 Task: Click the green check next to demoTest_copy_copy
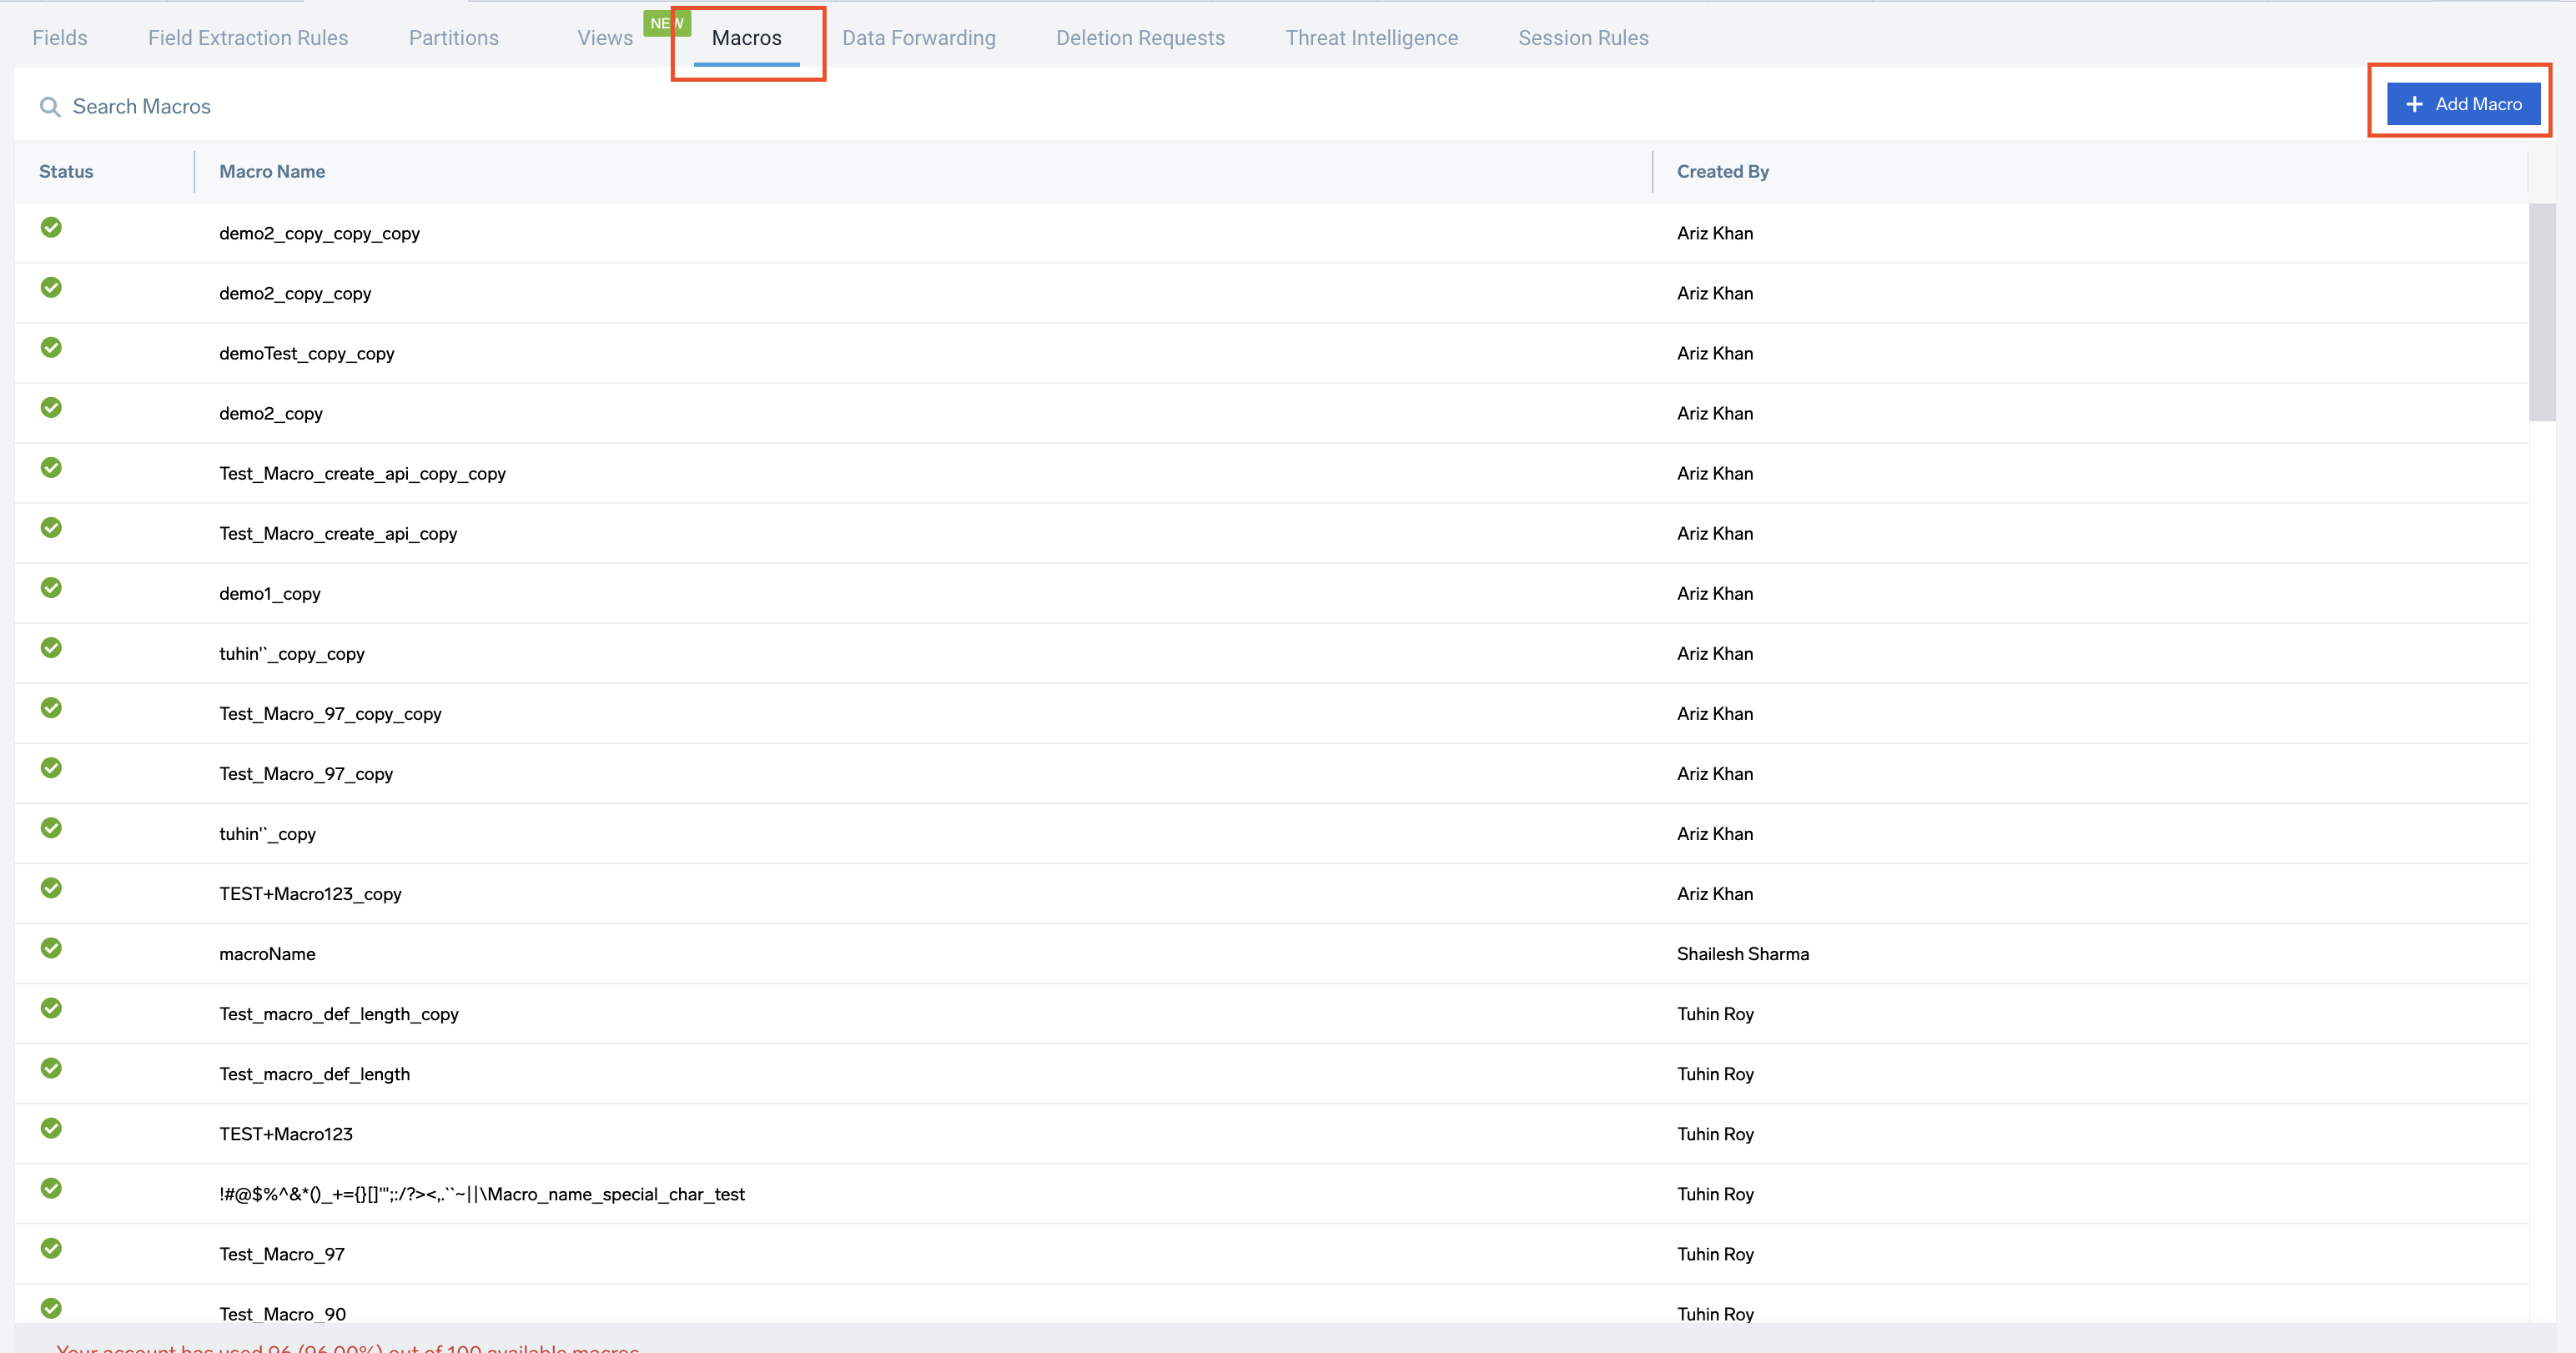(x=51, y=347)
